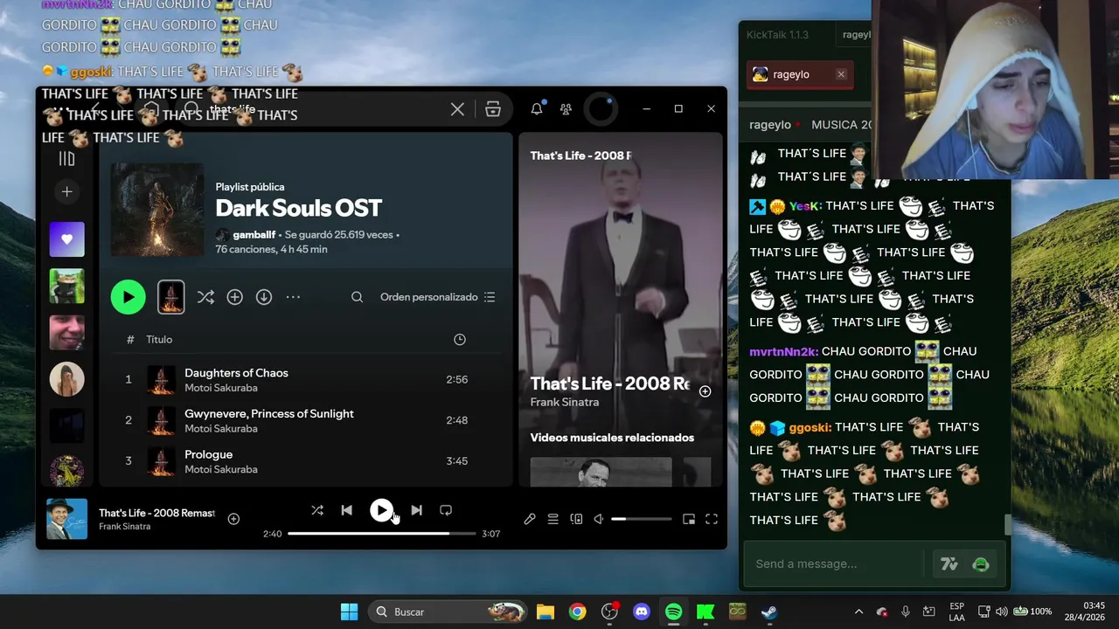The width and height of the screenshot is (1119, 629).
Task: Open the Orden personalizado sort dropdown
Action: click(x=438, y=297)
